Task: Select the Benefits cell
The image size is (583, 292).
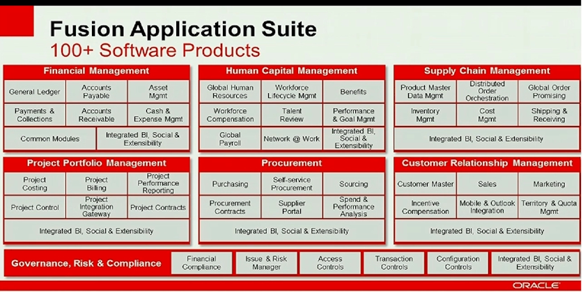Action: click(x=353, y=92)
